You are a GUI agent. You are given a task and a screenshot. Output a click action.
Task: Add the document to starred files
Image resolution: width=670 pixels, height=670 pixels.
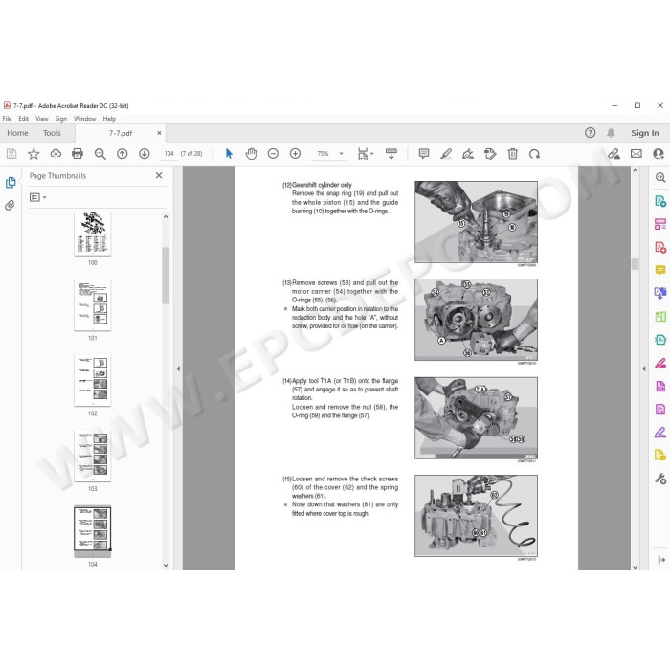click(33, 154)
